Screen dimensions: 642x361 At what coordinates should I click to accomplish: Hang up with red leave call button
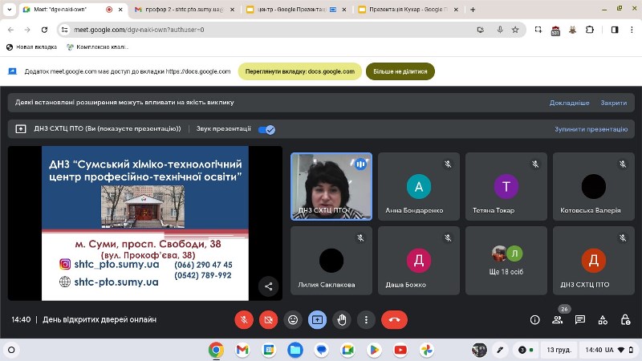click(x=394, y=319)
